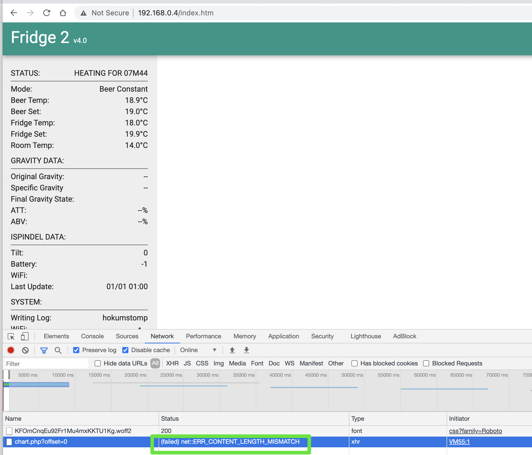Filter requests by XHR type
The width and height of the screenshot is (532, 455).
point(172,363)
